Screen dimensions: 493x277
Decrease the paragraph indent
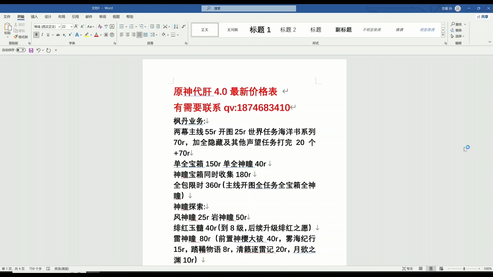pos(152,26)
